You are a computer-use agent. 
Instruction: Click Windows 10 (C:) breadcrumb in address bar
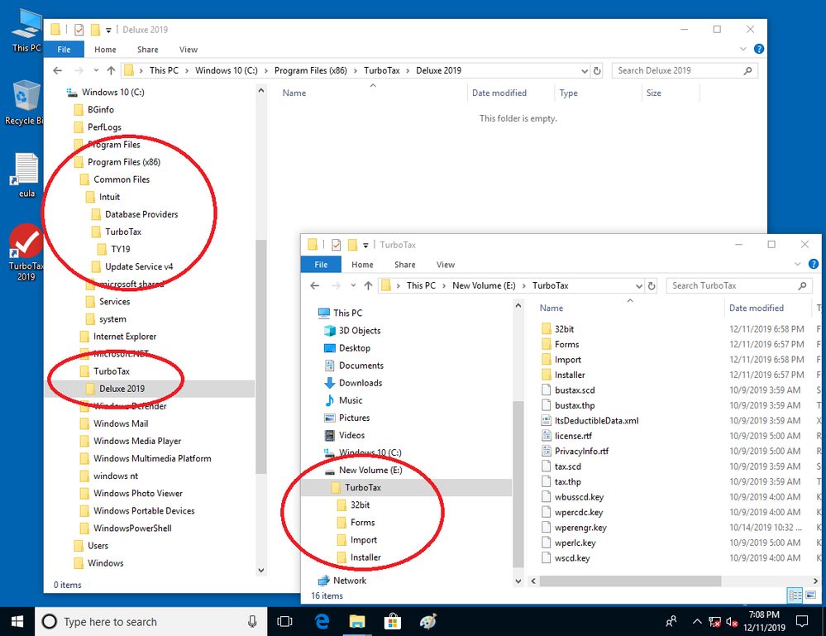coord(227,70)
